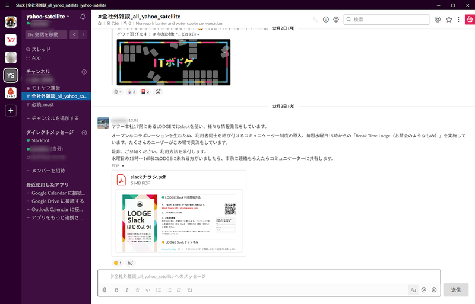
Task: Go forward in history with right arrow
Action: tap(83, 34)
